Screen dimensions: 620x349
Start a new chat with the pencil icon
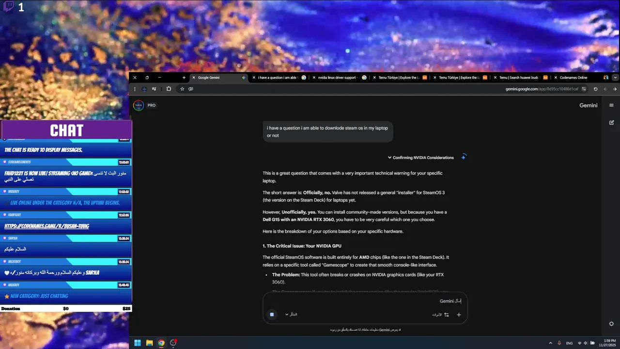pyautogui.click(x=611, y=123)
